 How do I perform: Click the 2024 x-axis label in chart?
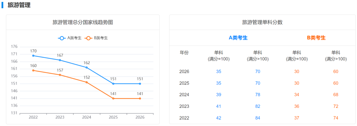click(87, 117)
